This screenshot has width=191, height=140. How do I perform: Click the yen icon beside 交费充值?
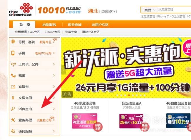[13, 98]
